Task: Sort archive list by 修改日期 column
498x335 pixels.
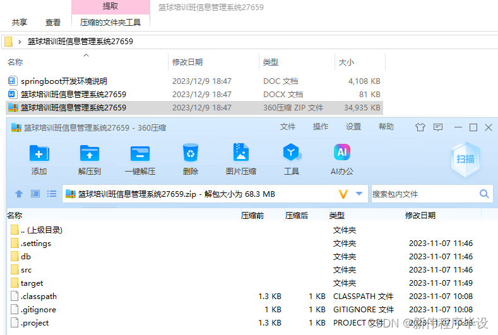Action: [420, 215]
